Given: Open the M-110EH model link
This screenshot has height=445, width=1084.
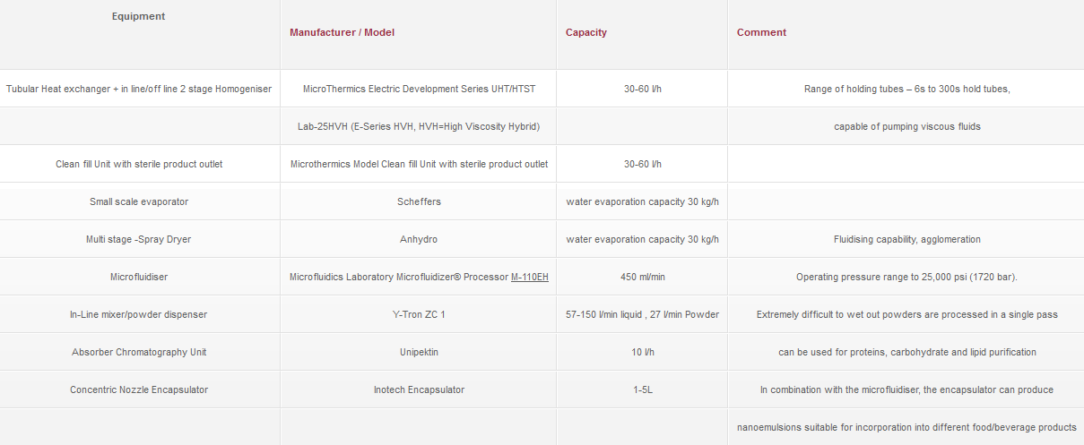Looking at the screenshot, I should point(530,278).
